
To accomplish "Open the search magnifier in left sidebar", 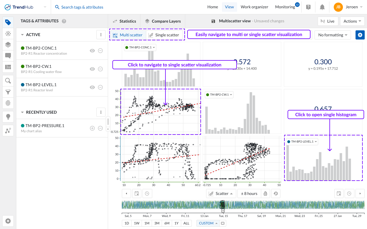I will [8, 81].
